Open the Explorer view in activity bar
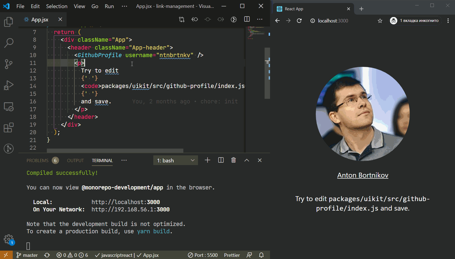The width and height of the screenshot is (455, 259). tap(9, 22)
